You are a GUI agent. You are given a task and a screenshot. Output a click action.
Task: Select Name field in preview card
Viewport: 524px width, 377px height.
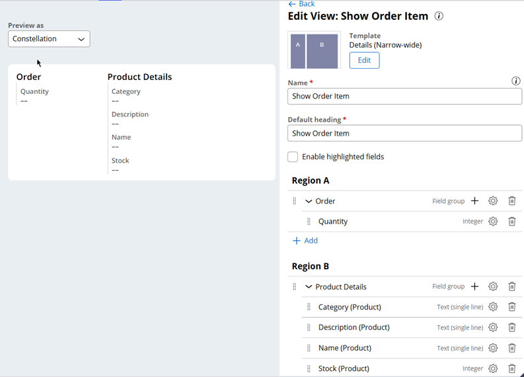click(122, 142)
